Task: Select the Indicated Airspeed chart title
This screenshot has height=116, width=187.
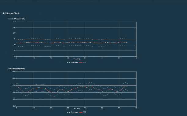Action: pos(16,19)
